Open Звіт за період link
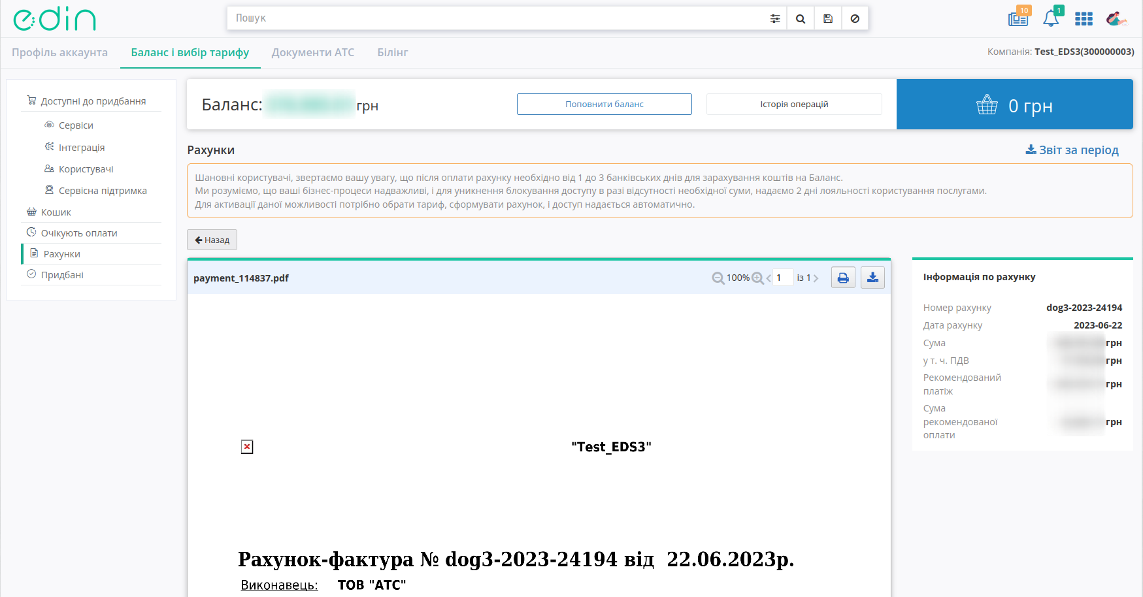Screen dimensions: 1143x597 click(x=1072, y=150)
